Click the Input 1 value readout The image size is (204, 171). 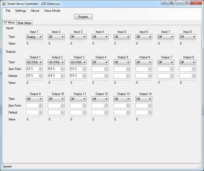(34, 43)
